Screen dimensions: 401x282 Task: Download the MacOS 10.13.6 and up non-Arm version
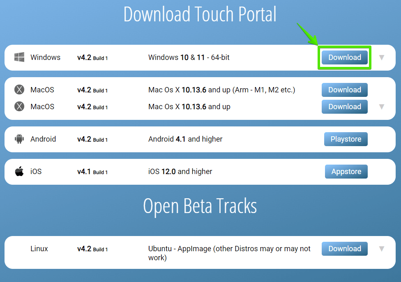click(344, 107)
